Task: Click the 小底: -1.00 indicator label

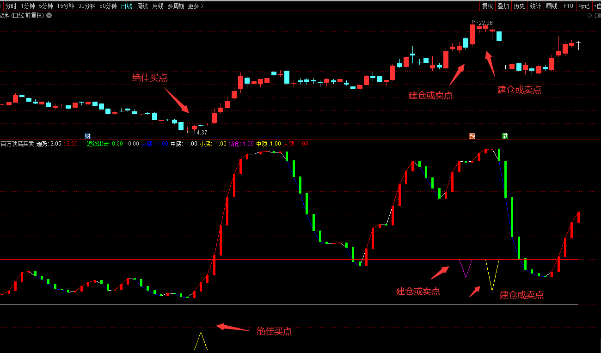Action: tap(213, 144)
